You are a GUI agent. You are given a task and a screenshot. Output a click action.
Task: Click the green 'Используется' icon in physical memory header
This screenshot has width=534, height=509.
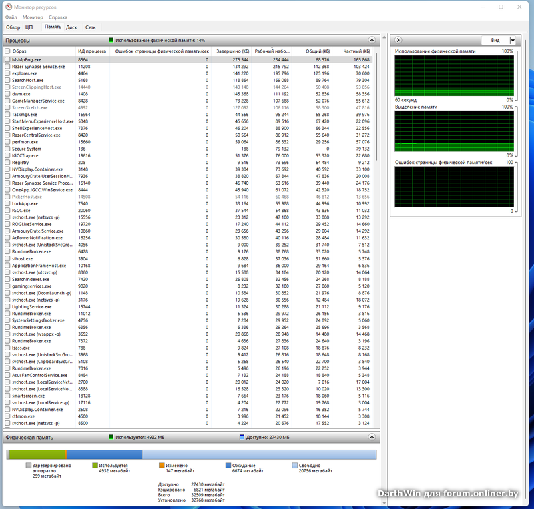pyautogui.click(x=111, y=437)
